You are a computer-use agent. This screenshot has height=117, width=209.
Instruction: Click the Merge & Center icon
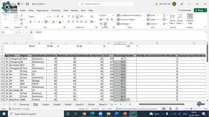[x=92, y=22]
